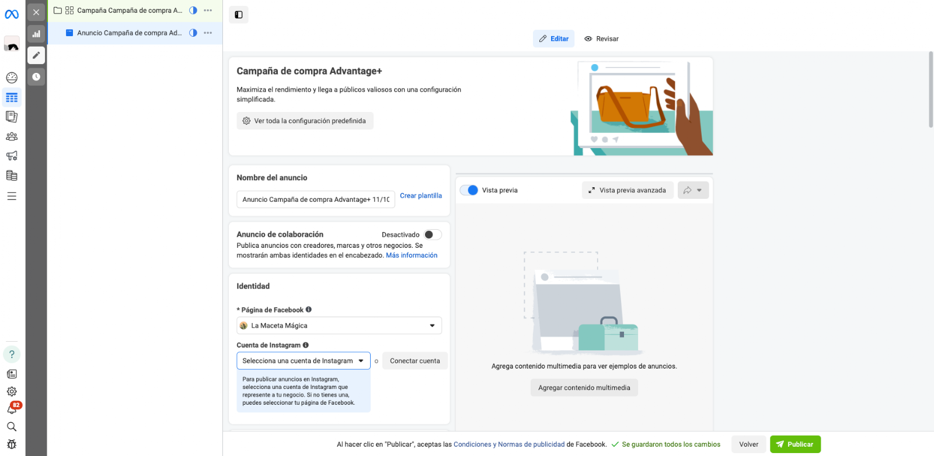Open billing stacked coins icon
Screen dimensions: 934x456
click(12, 176)
